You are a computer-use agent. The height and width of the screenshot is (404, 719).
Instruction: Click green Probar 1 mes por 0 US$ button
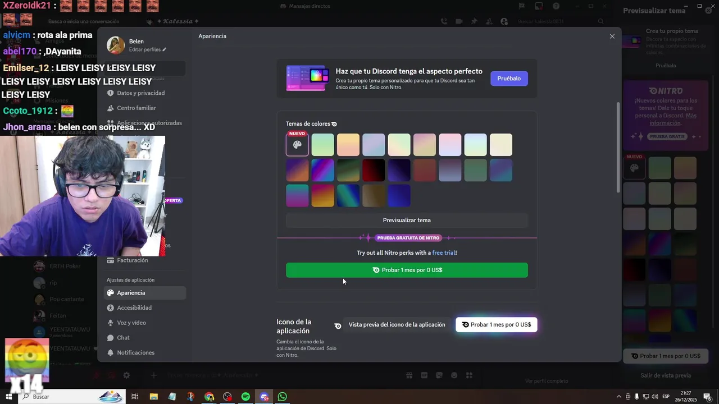tap(407, 270)
